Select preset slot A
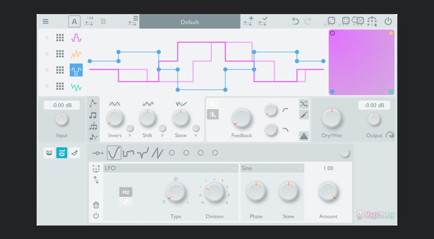The image size is (434, 239). point(74,22)
